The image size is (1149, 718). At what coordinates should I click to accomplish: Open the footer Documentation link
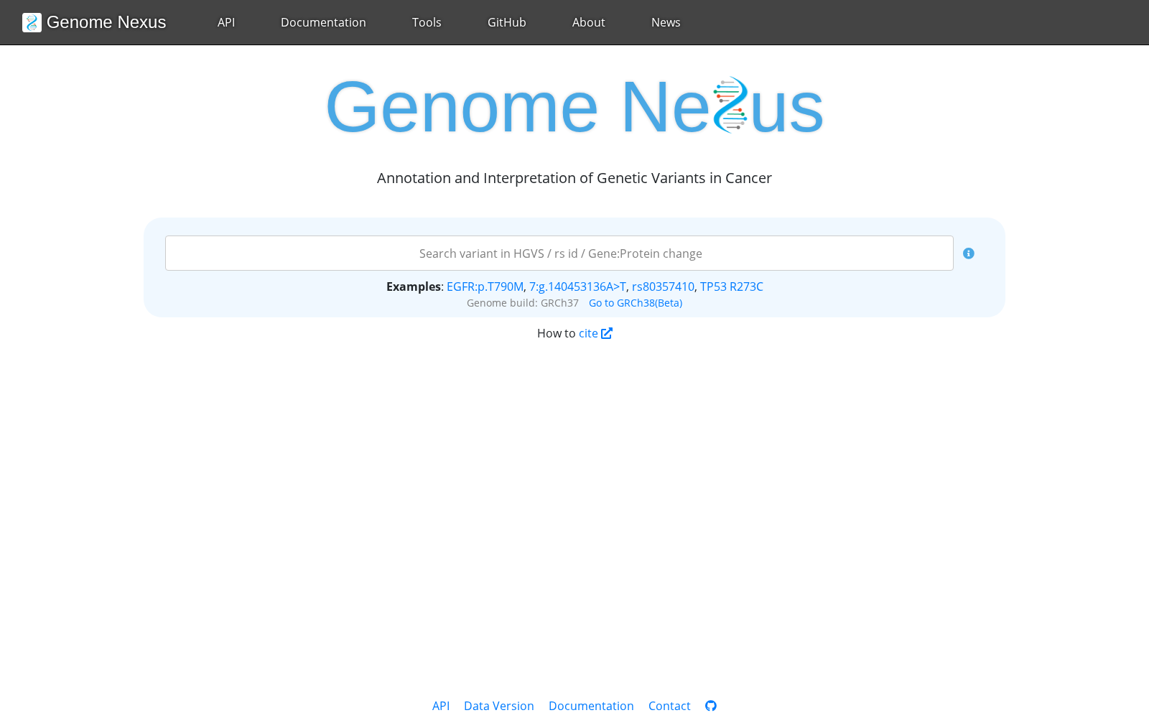pos(591,706)
